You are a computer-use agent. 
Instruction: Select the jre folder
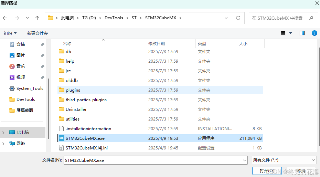click(160, 71)
